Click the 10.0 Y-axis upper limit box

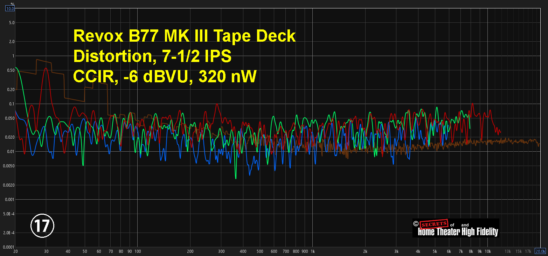pos(10,8)
